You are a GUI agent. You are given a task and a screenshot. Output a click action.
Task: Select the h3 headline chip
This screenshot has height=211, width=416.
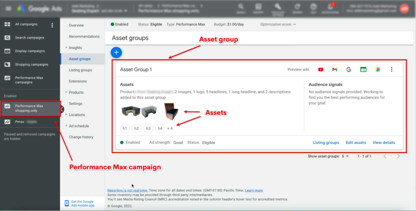pos(148,128)
